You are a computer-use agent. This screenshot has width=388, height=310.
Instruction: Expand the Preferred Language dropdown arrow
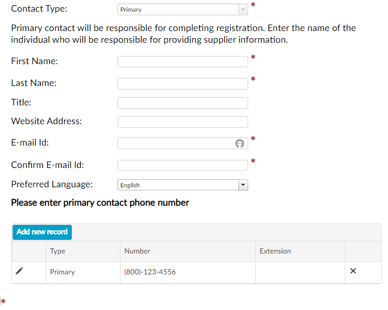(x=243, y=185)
